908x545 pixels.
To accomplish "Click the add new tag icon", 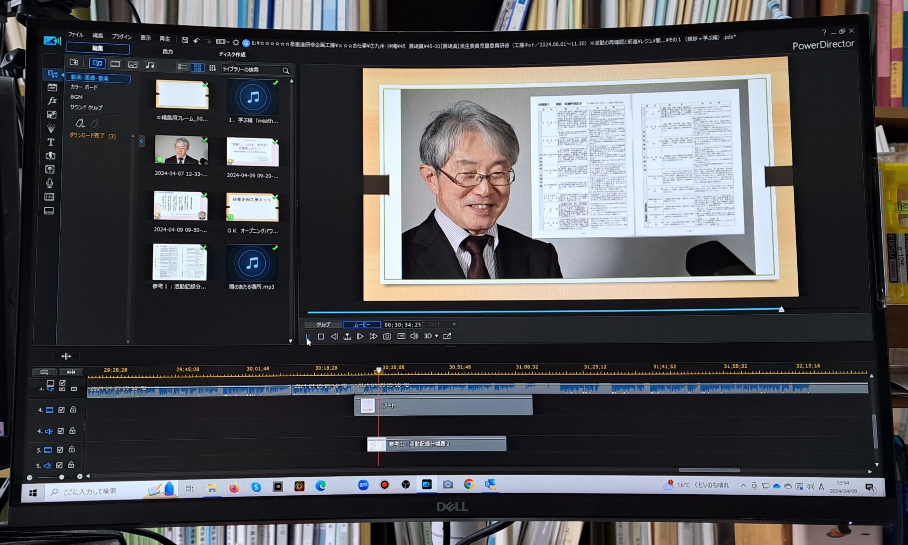I will coord(80,123).
